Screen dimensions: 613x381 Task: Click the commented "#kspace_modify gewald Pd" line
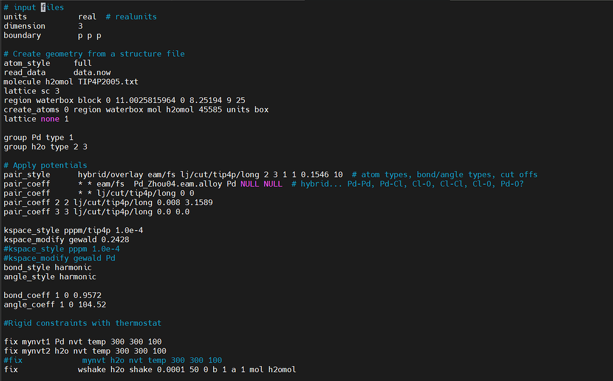point(59,258)
